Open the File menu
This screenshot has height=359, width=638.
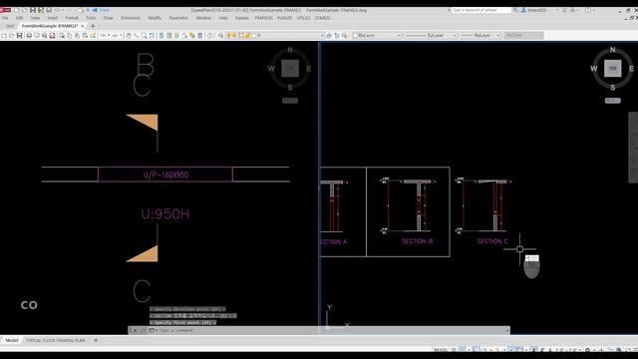coord(5,18)
